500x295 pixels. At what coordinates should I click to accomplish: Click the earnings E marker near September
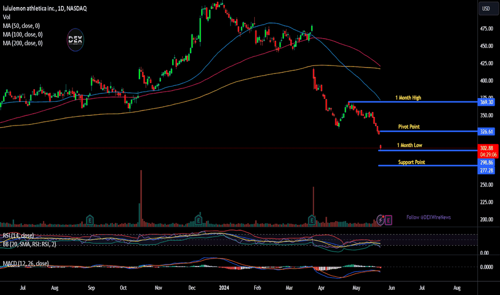(90, 220)
